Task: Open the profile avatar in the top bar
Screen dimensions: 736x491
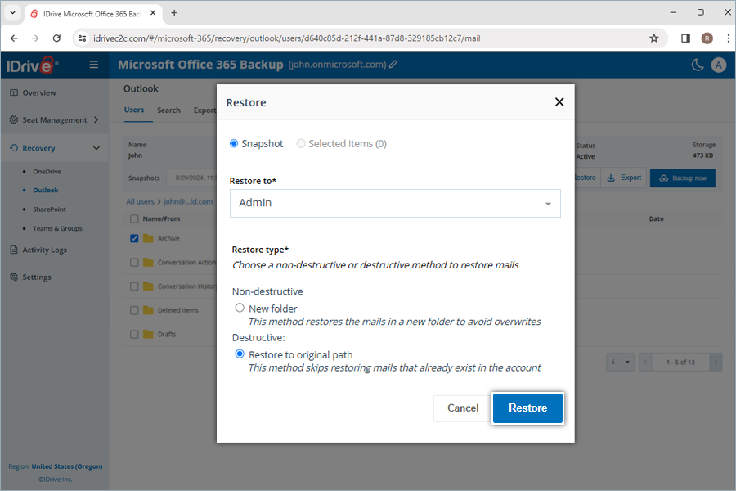Action: 718,65
